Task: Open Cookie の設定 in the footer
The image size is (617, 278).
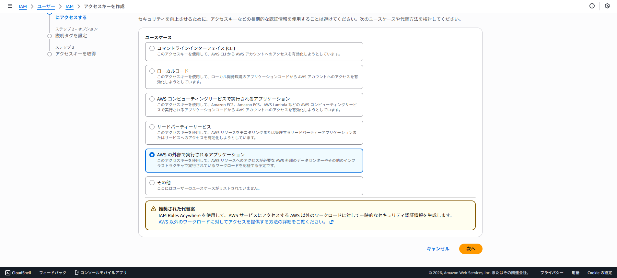Action: 600,273
